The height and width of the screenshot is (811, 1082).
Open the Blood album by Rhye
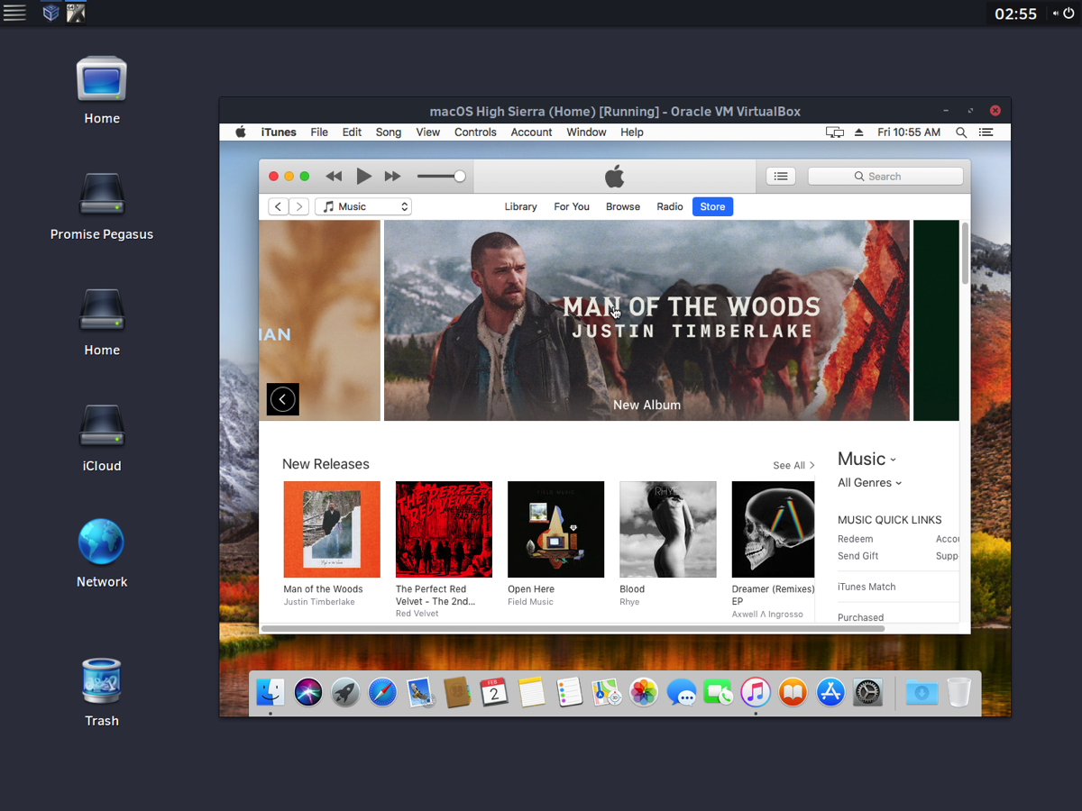(x=668, y=530)
